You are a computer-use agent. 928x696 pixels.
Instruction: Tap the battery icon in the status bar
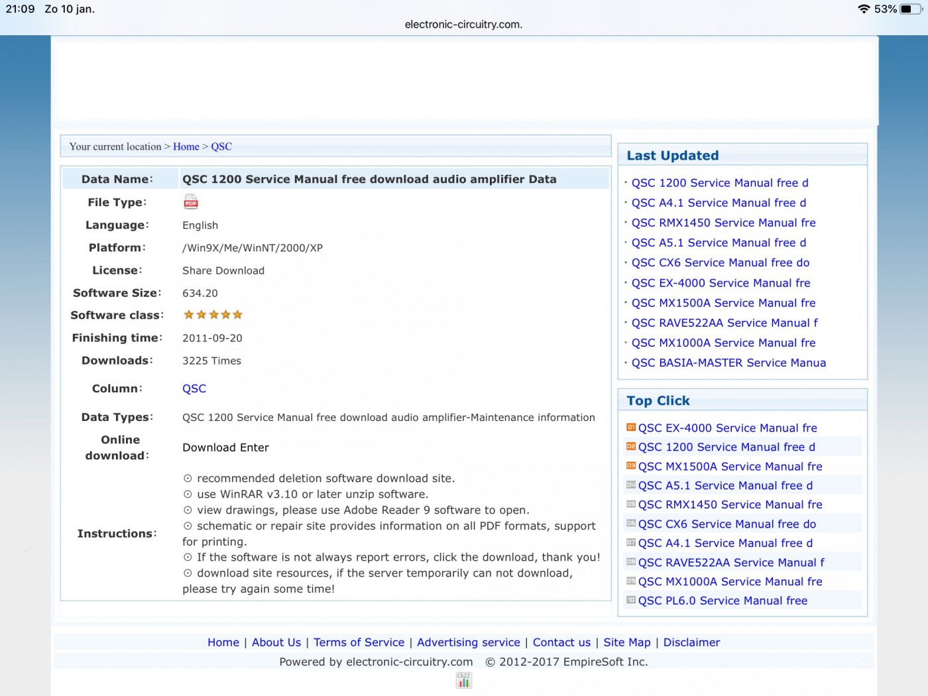[911, 9]
